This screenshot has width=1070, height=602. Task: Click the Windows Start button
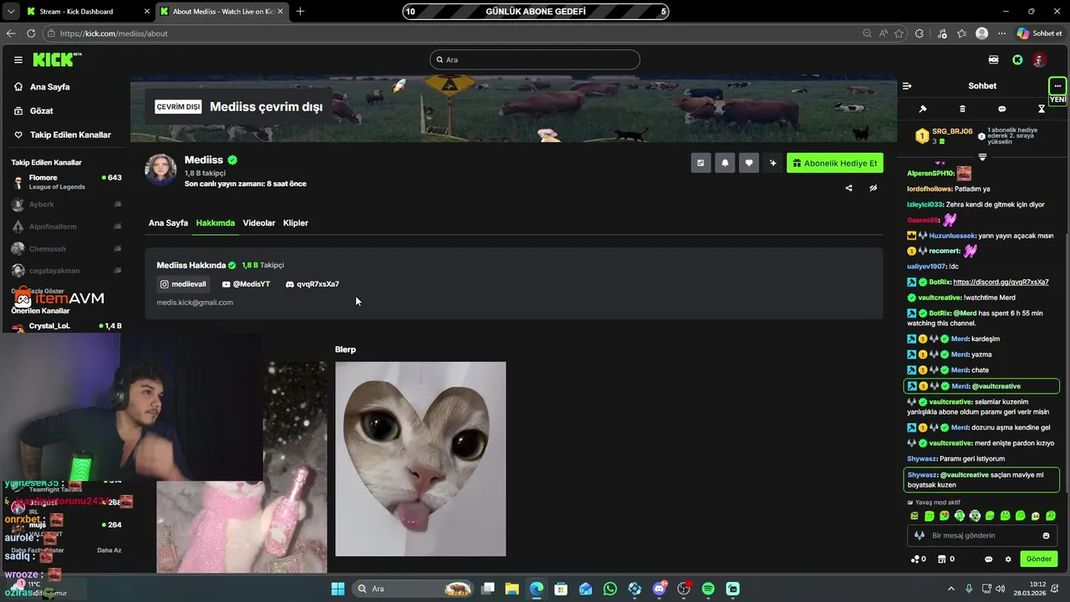coord(338,589)
